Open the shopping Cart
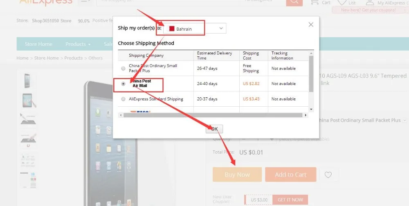409x206 pixels. [320, 2]
